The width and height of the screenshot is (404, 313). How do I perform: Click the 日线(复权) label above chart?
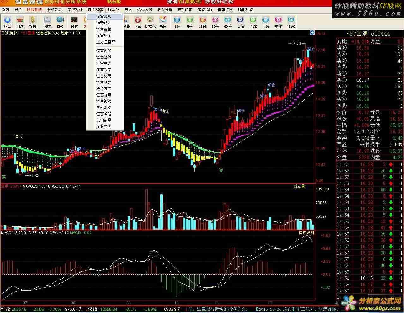[9, 33]
